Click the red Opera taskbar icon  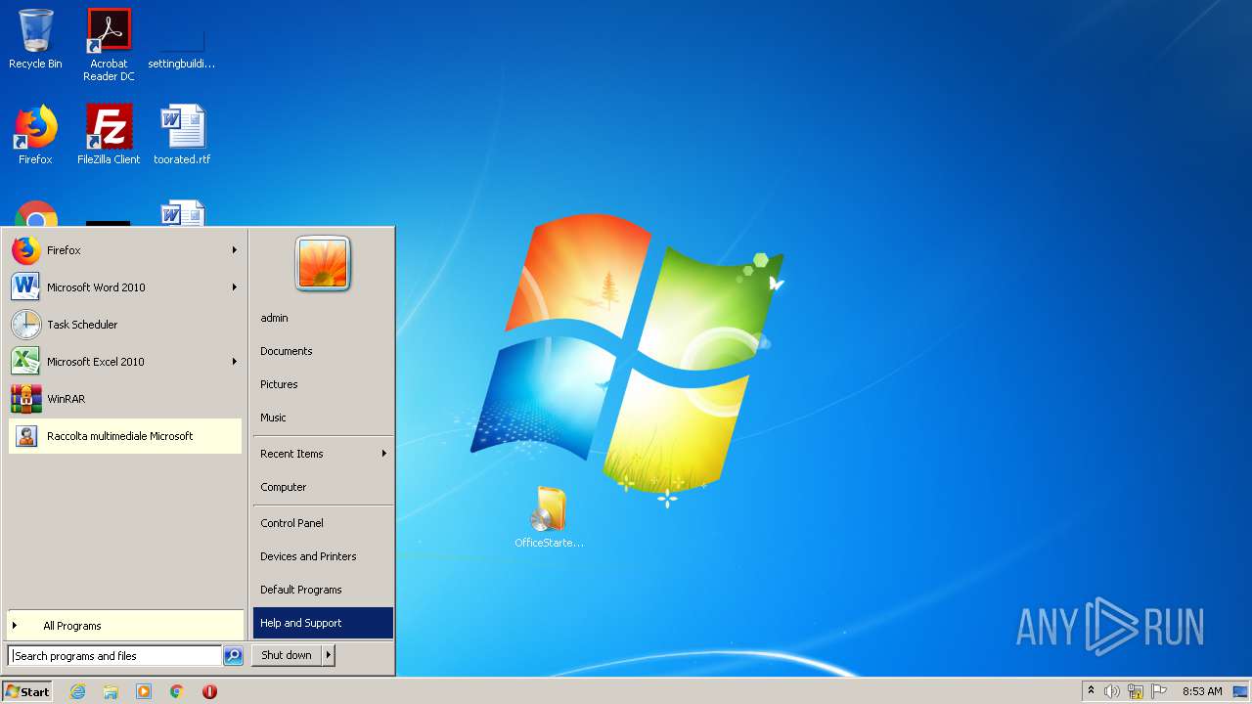[209, 691]
